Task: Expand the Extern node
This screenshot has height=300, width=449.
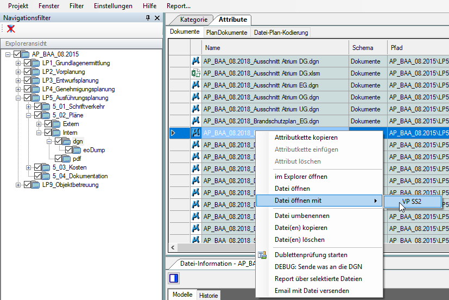Action: (x=39, y=124)
